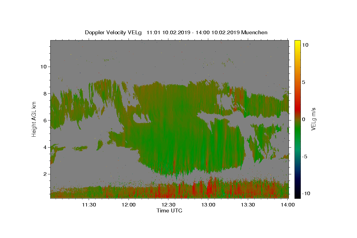Image resolution: width=357 pixels, height=238 pixels.
Task: Click the colorbar label '-10'
Action: [x=306, y=193]
